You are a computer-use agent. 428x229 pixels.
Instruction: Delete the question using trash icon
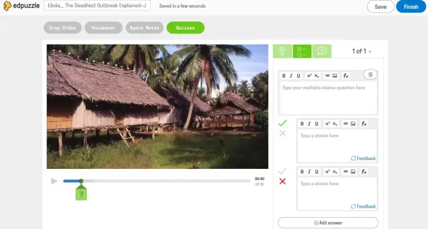click(370, 74)
